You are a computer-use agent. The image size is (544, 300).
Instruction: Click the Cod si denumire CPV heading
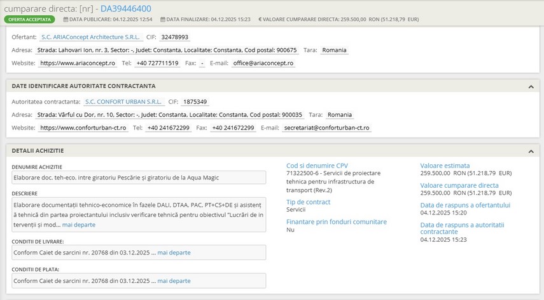pyautogui.click(x=317, y=166)
